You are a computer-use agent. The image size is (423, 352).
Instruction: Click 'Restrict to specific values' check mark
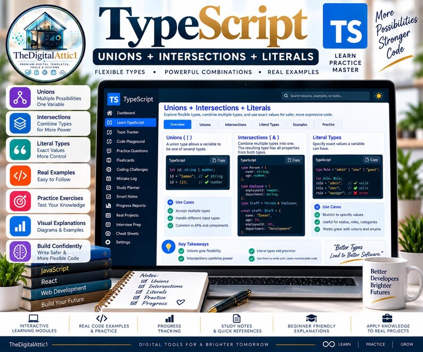pyautogui.click(x=318, y=215)
